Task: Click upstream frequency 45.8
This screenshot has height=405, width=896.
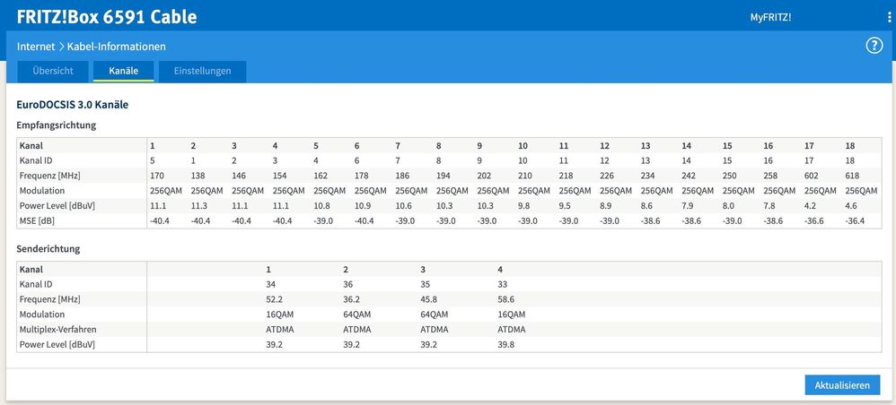Action: click(x=428, y=299)
